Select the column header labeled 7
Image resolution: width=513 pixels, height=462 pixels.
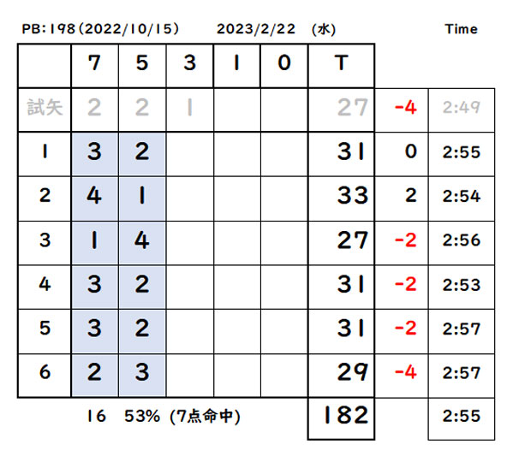click(94, 66)
